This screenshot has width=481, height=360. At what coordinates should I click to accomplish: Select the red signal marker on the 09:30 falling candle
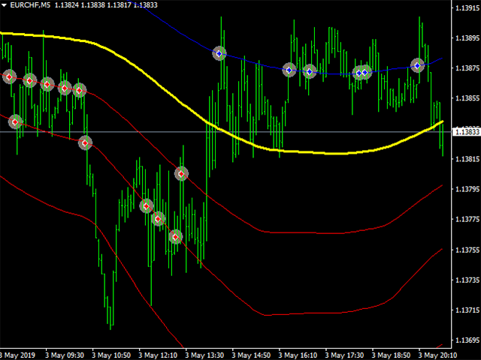86,142
